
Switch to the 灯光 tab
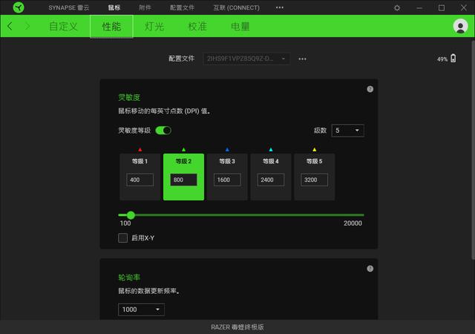[x=154, y=27]
